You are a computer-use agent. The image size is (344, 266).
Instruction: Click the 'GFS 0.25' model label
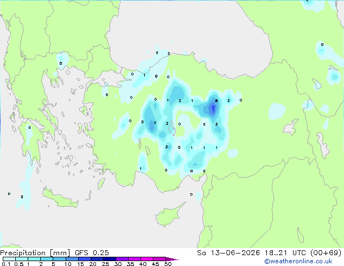coord(92,253)
